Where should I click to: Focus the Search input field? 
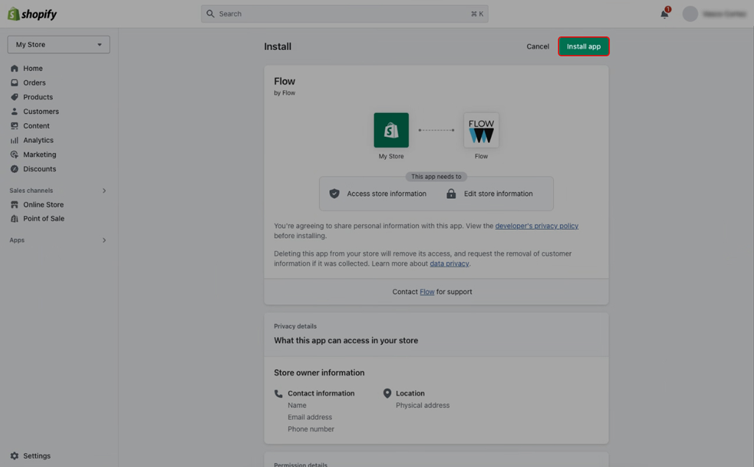[345, 14]
